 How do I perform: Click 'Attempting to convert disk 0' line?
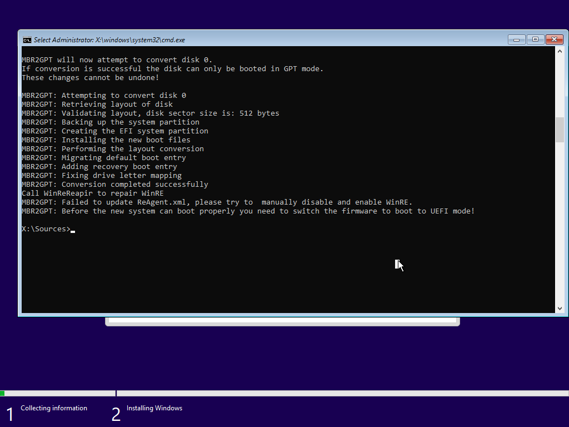click(x=104, y=96)
